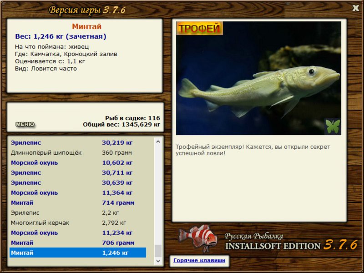Image resolution: width=364 pixels, height=273 pixels.
Task: Click the highlighted Минтай 1,246 кг row
Action: [78, 253]
